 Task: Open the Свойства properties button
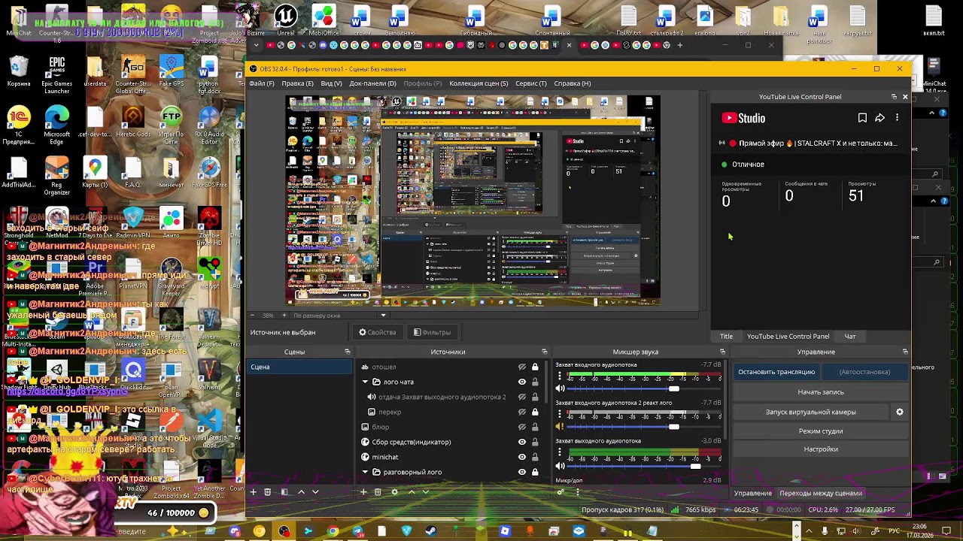coord(378,332)
